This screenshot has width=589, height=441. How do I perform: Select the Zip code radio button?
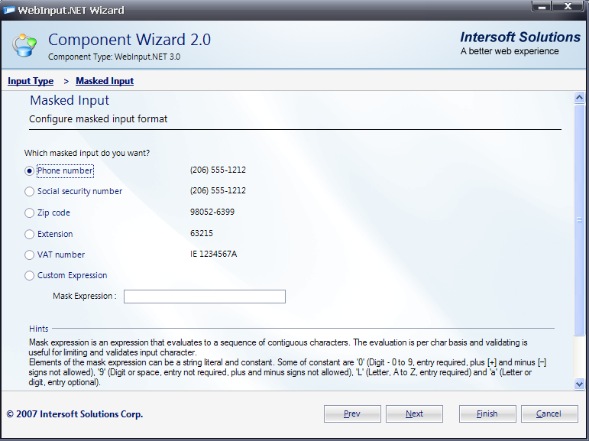click(x=30, y=213)
